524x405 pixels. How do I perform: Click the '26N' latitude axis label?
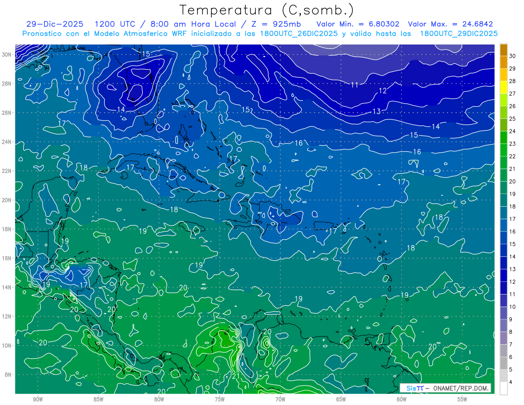[x=7, y=113]
